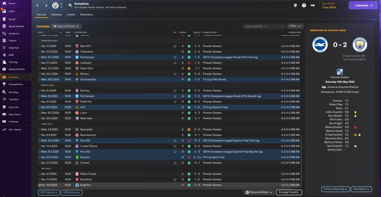Click Bernardo Silva in player ratings
Screen dimensions: 381x197
click(334, 138)
